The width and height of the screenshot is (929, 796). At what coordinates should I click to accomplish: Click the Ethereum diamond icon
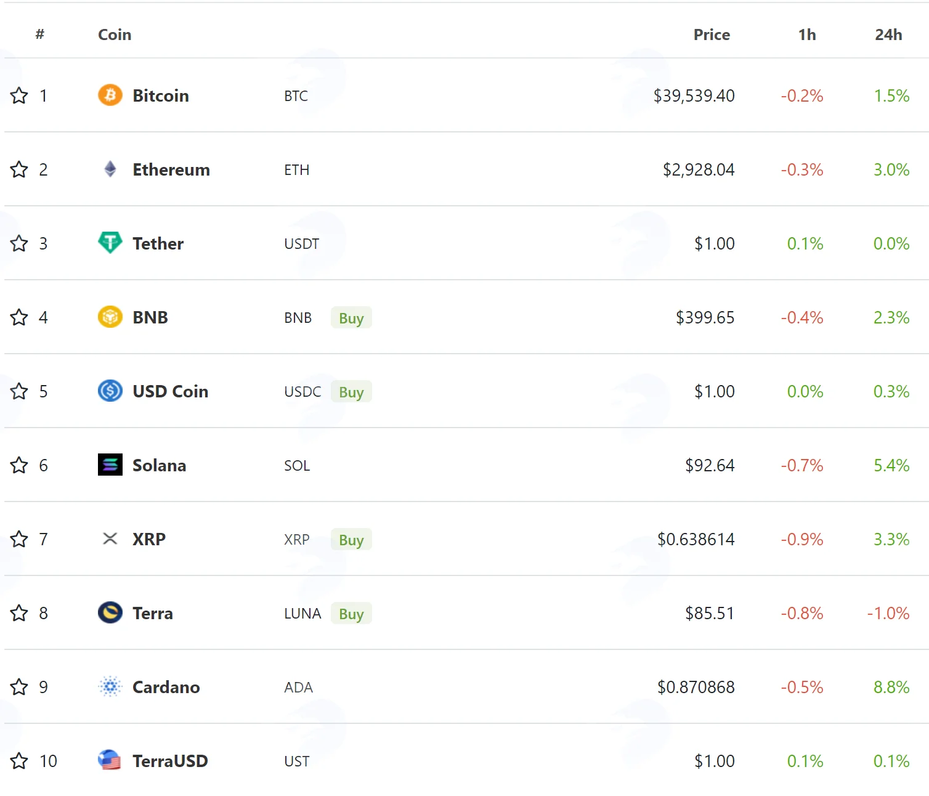pos(110,169)
